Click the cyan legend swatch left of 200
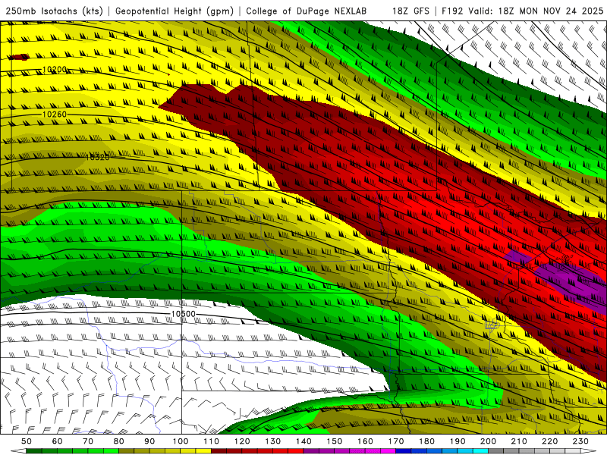The width and height of the screenshot is (607, 455). point(480,451)
